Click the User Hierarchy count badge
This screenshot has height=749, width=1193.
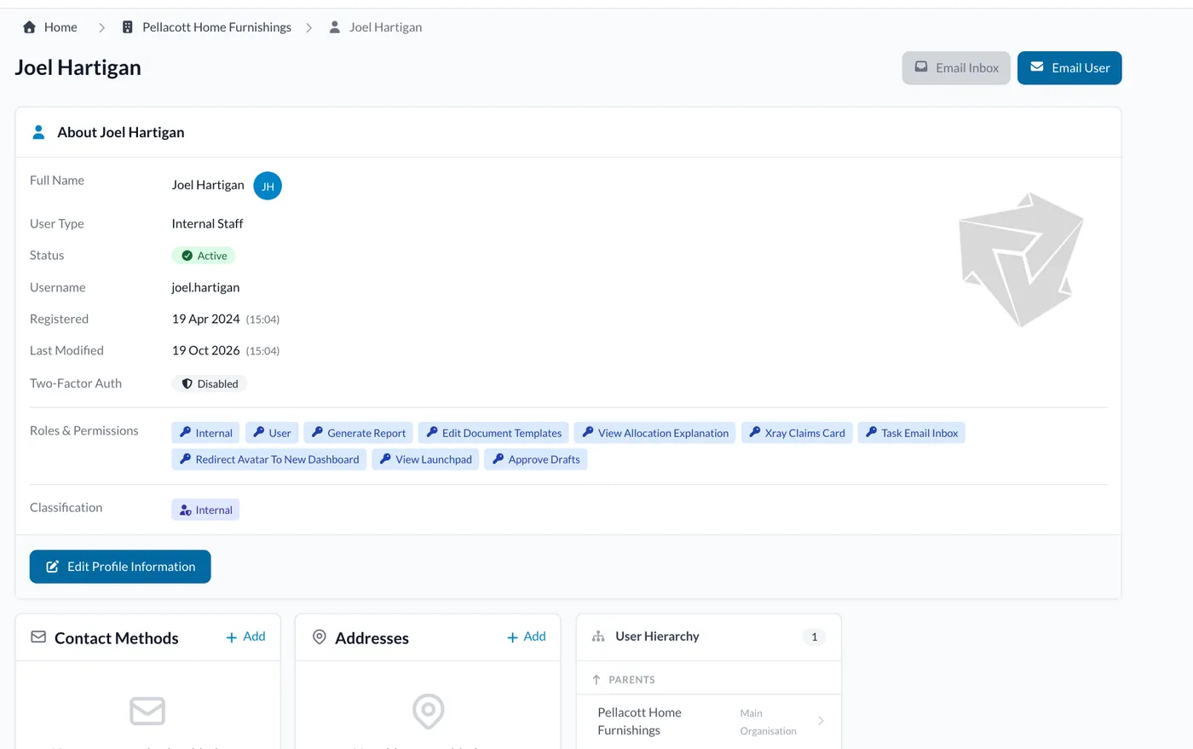(x=815, y=637)
